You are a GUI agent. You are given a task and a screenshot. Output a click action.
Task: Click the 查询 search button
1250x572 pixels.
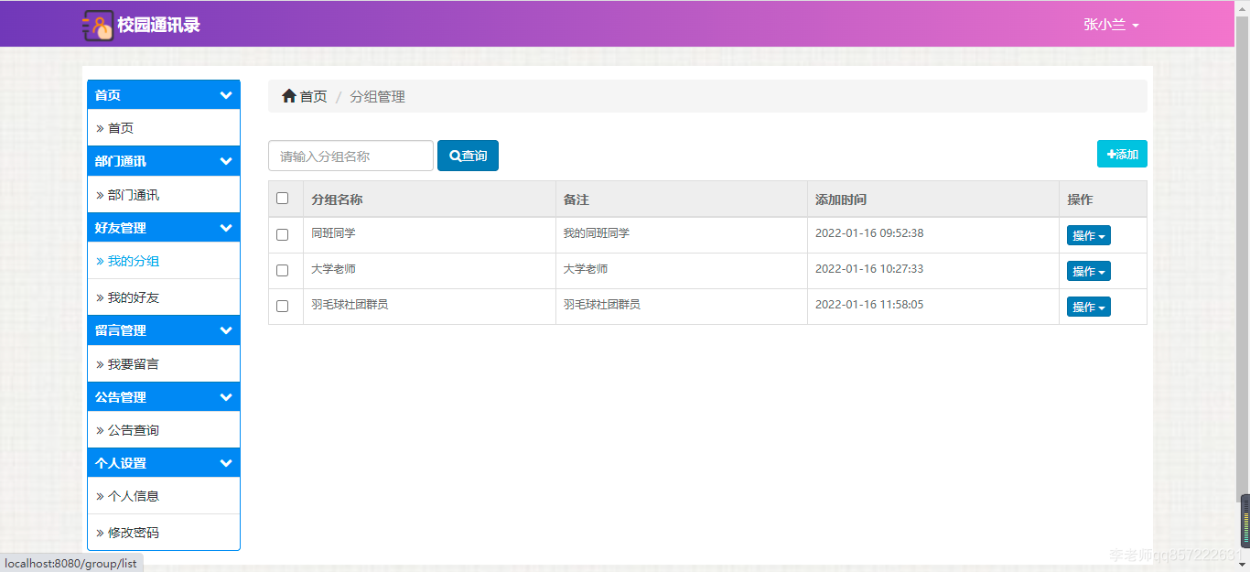coord(468,155)
